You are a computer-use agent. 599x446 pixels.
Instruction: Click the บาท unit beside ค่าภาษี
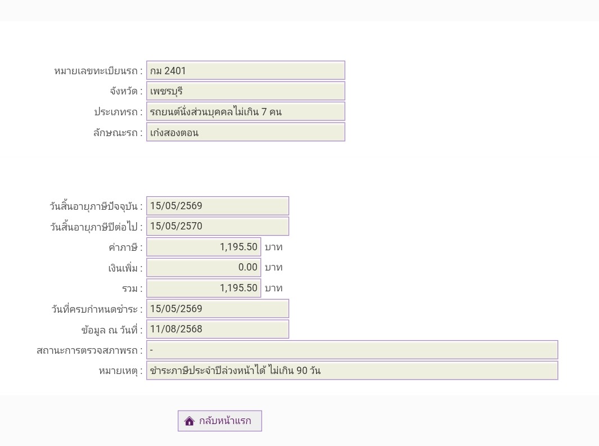(274, 247)
